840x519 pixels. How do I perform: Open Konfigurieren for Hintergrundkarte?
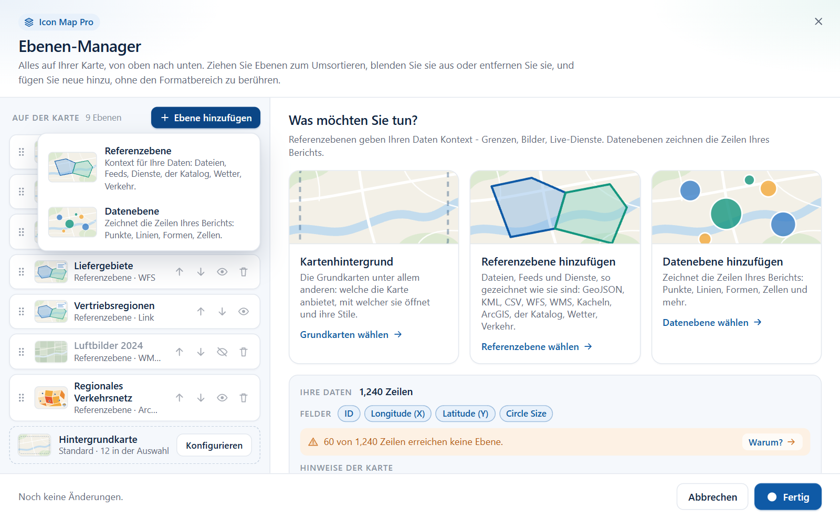point(214,446)
